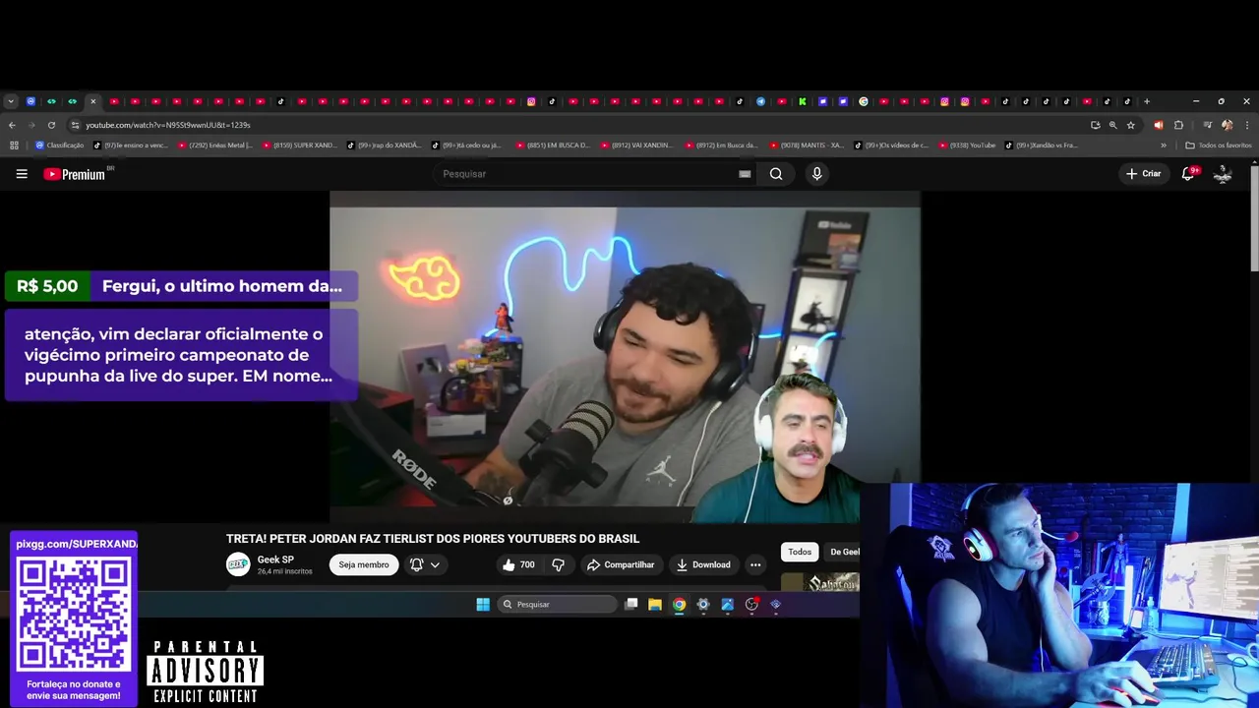Open the bookmarks apps grid icon
This screenshot has height=708, width=1259.
[14, 146]
